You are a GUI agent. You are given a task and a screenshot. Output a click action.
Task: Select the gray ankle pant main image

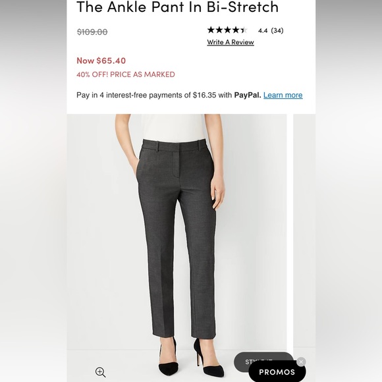click(177, 248)
